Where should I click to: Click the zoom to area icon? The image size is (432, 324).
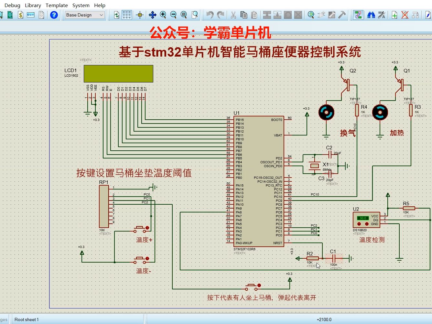(195, 15)
